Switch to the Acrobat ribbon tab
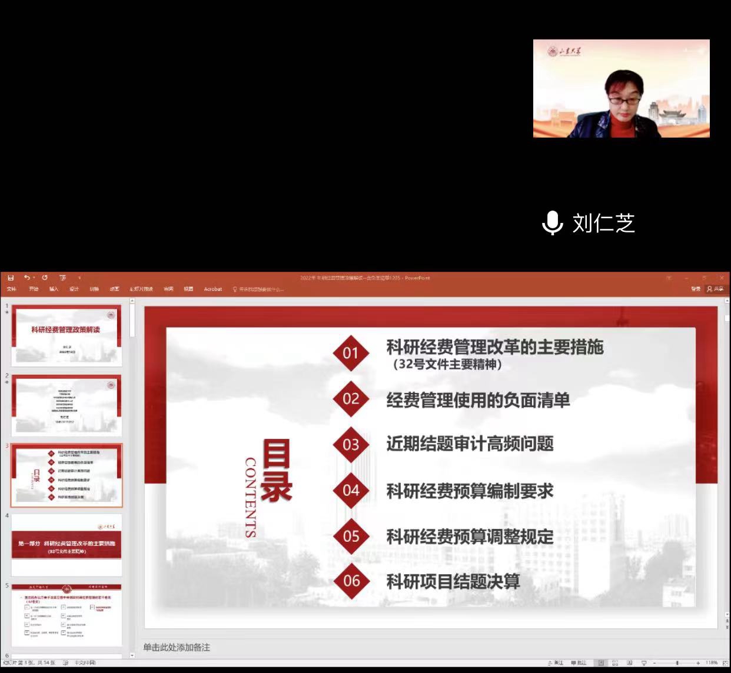 [212, 289]
